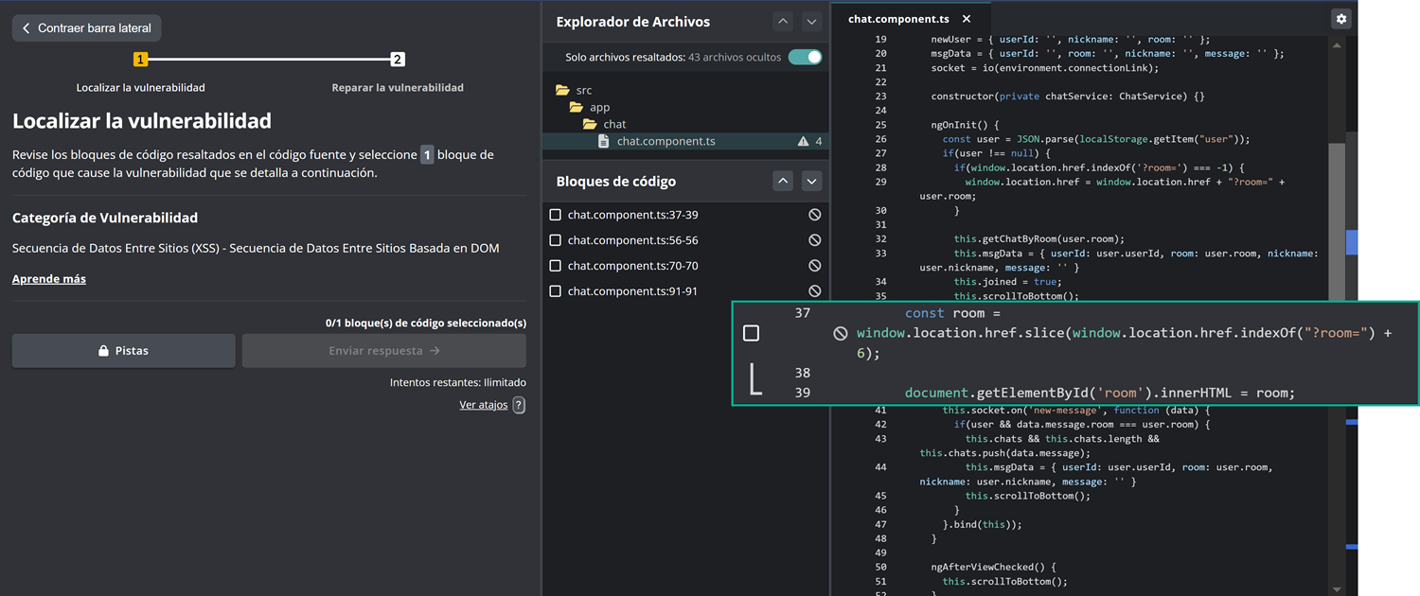Open the Aprende más link
Screen dimensions: 1420x596
pos(49,279)
